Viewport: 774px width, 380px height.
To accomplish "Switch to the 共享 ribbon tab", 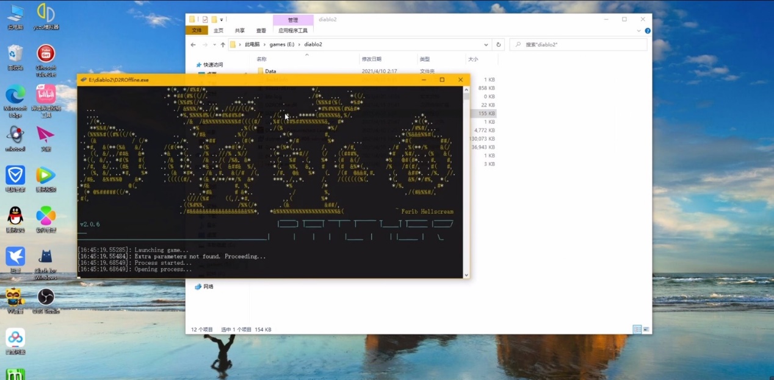I will (240, 30).
